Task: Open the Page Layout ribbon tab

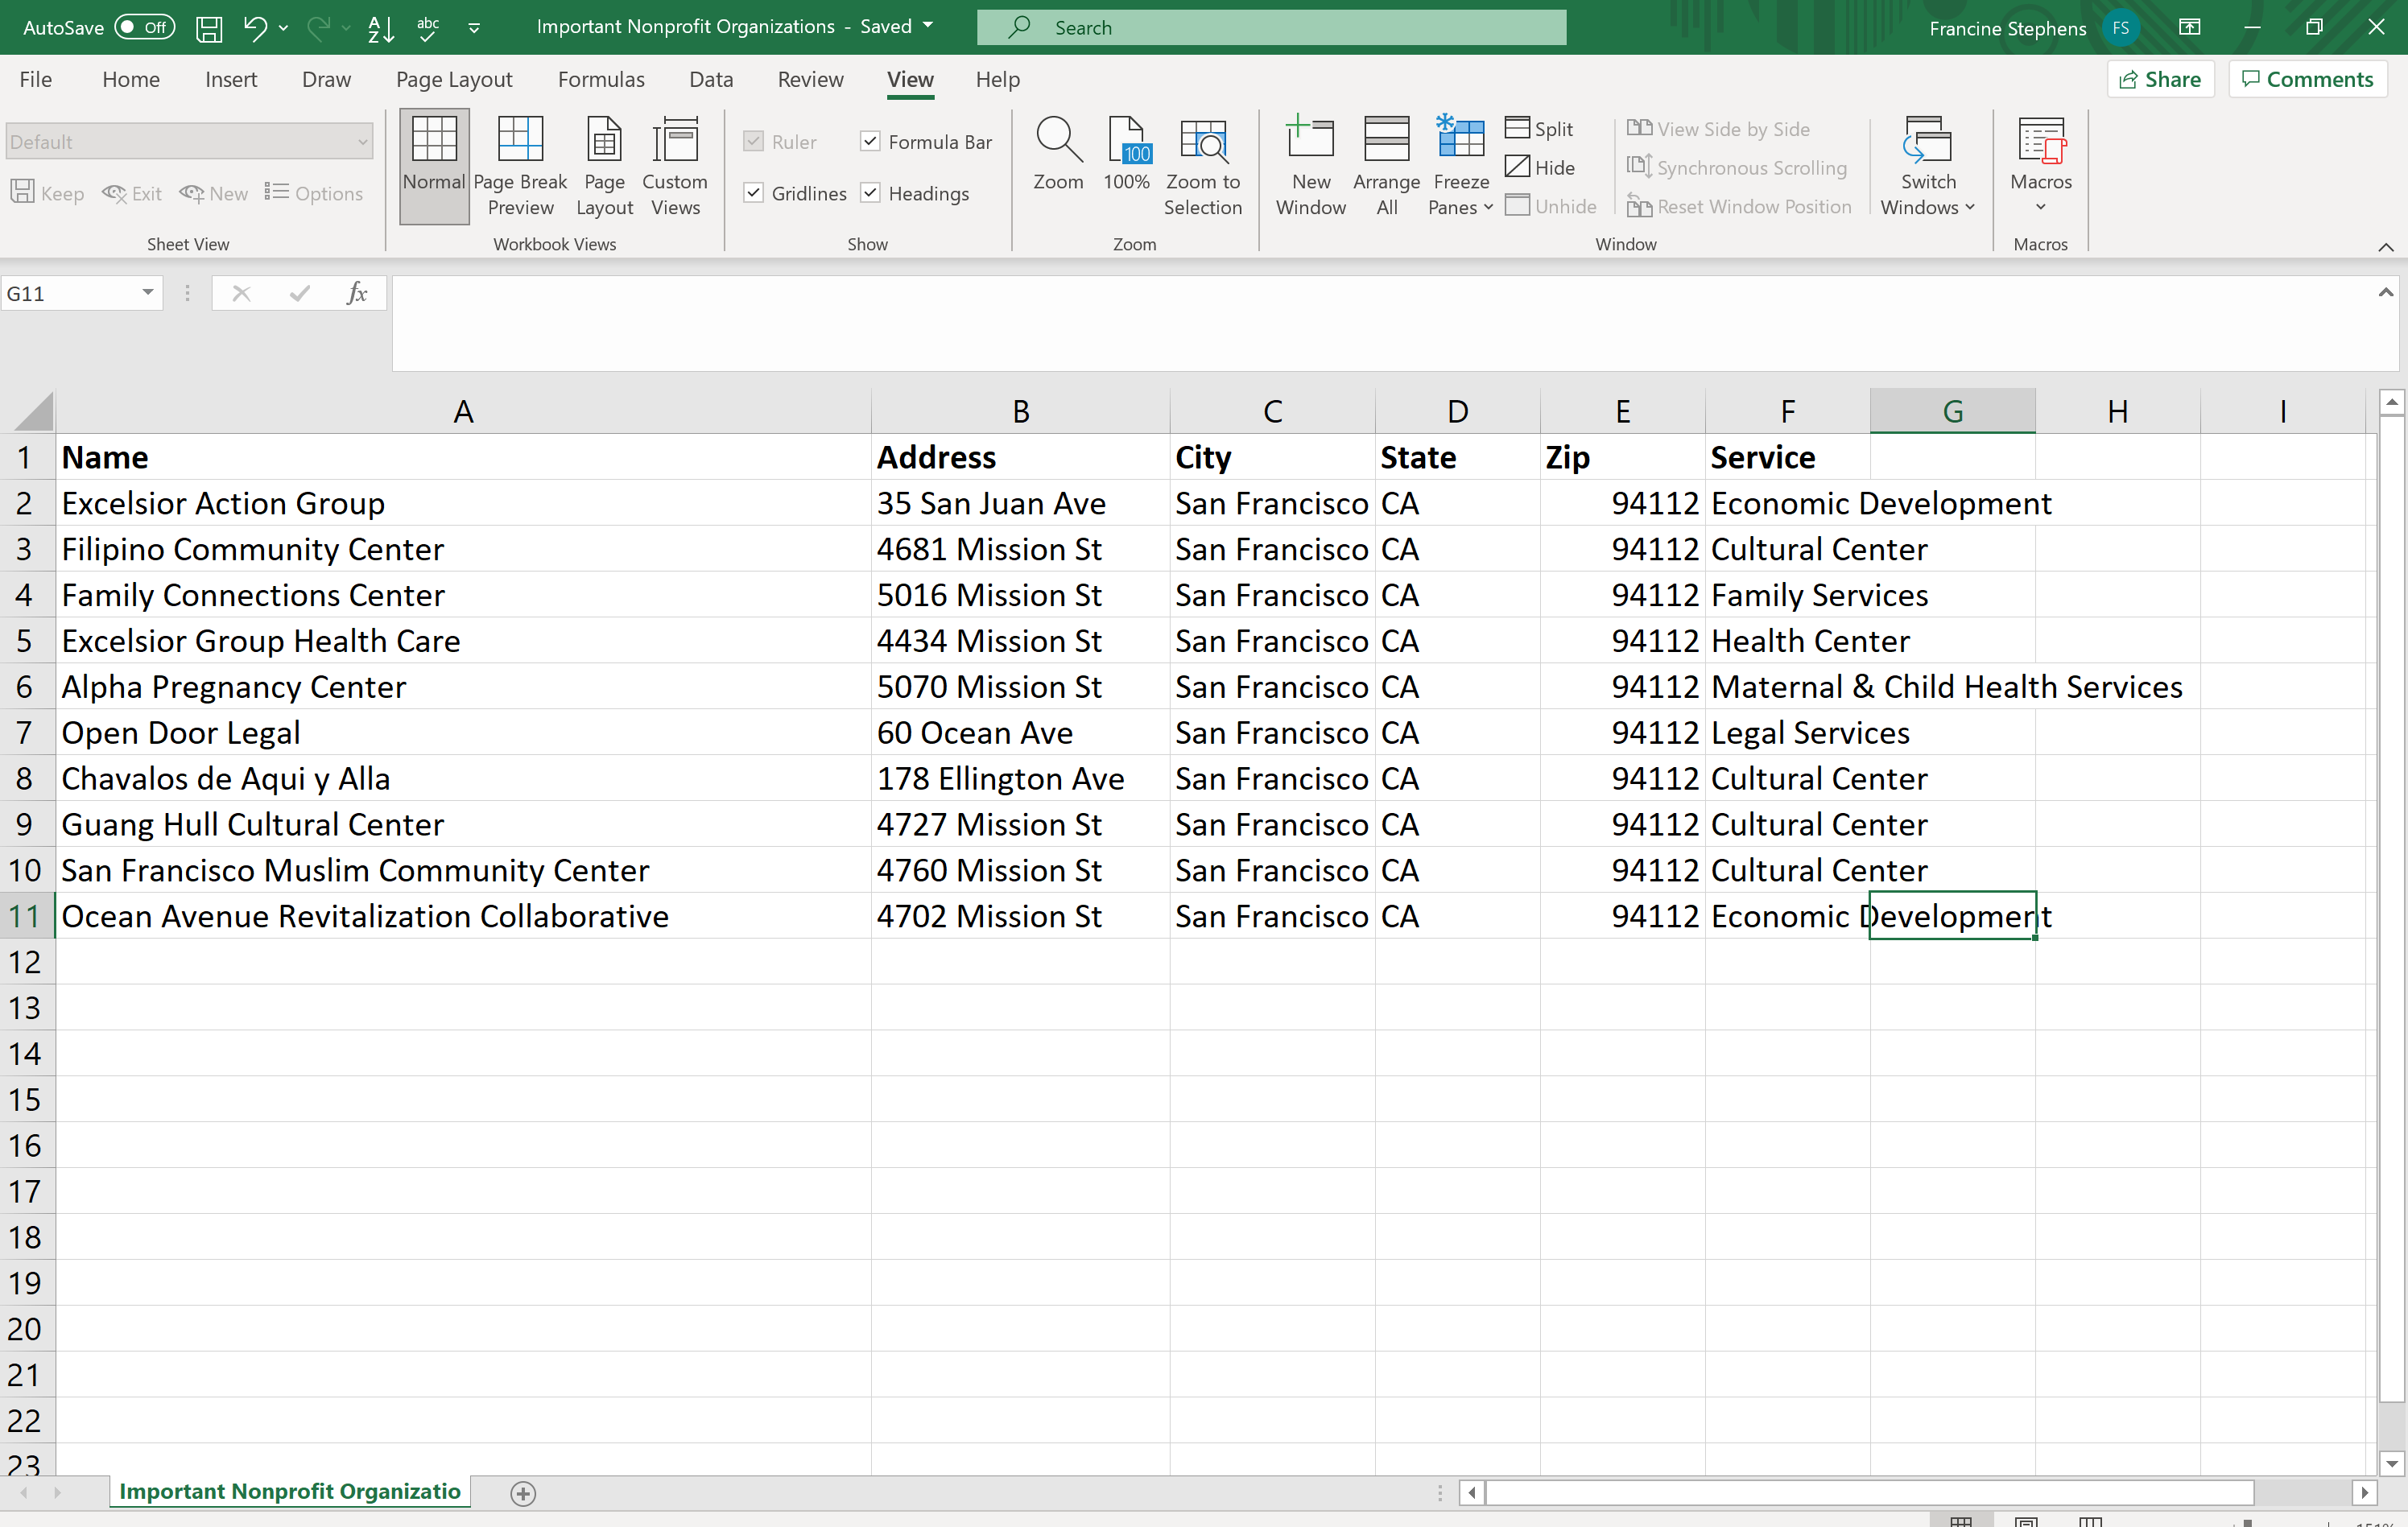Action: coord(453,79)
